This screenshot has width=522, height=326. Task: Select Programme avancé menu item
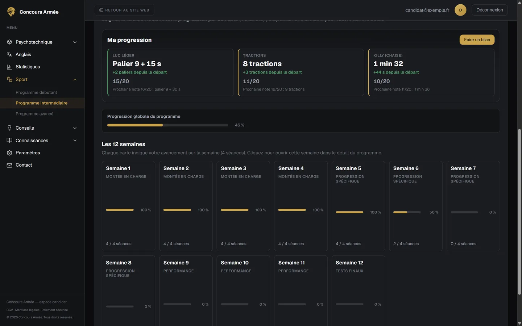[34, 114]
